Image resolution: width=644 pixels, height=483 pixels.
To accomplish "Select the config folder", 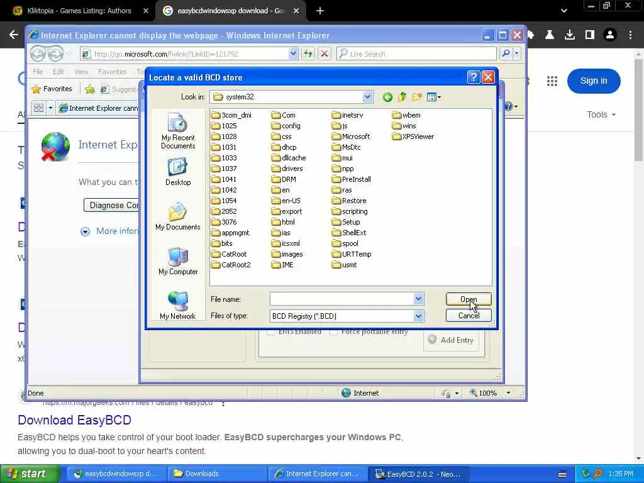I will coord(286,126).
